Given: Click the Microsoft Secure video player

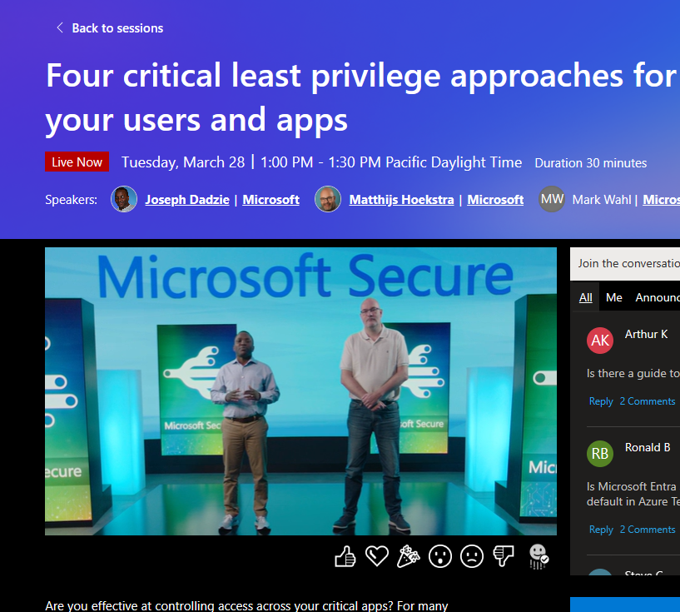Looking at the screenshot, I should coord(300,391).
